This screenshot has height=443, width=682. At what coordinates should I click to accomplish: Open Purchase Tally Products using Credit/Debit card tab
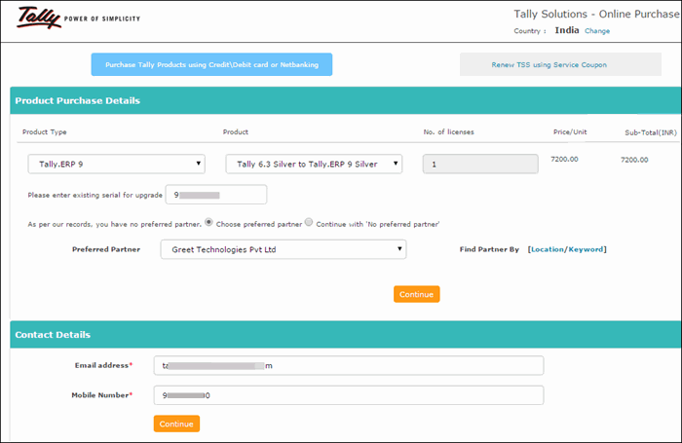(x=211, y=64)
